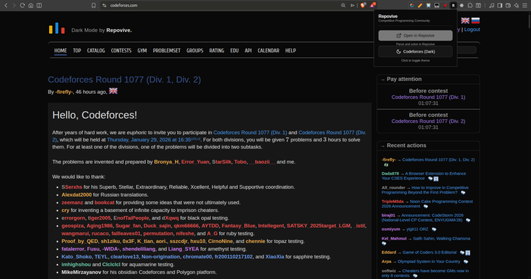531x279 pixels.
Task: Open Error_Yuan user profile
Action: pos(195,162)
